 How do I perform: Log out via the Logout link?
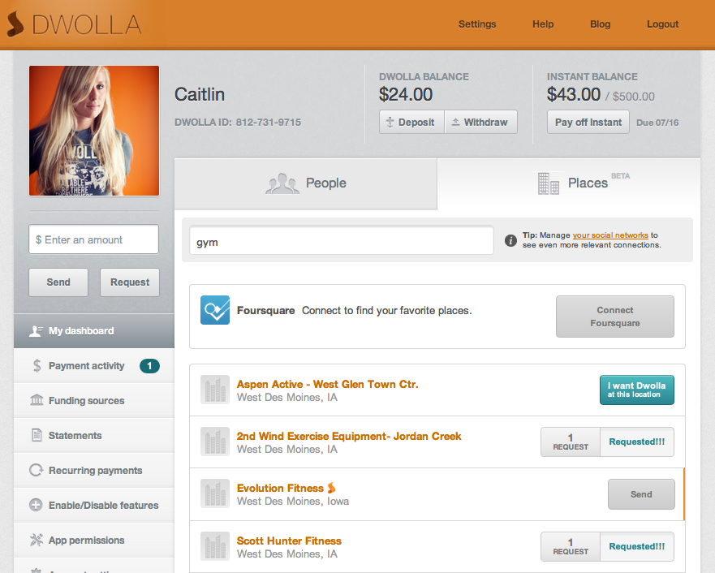coord(662,24)
